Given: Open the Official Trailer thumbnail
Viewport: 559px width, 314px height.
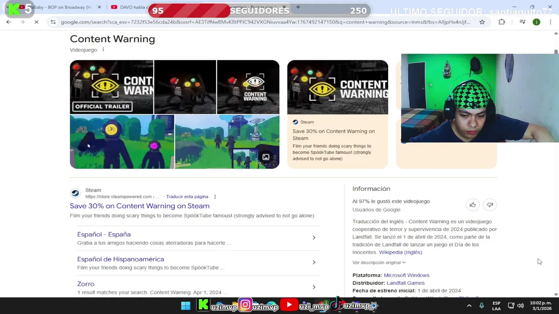Looking at the screenshot, I should [111, 87].
